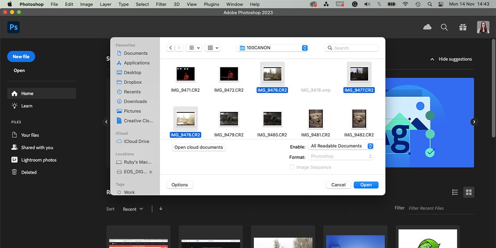
Task: Enable the Image Sequence checkbox
Action: (292, 167)
